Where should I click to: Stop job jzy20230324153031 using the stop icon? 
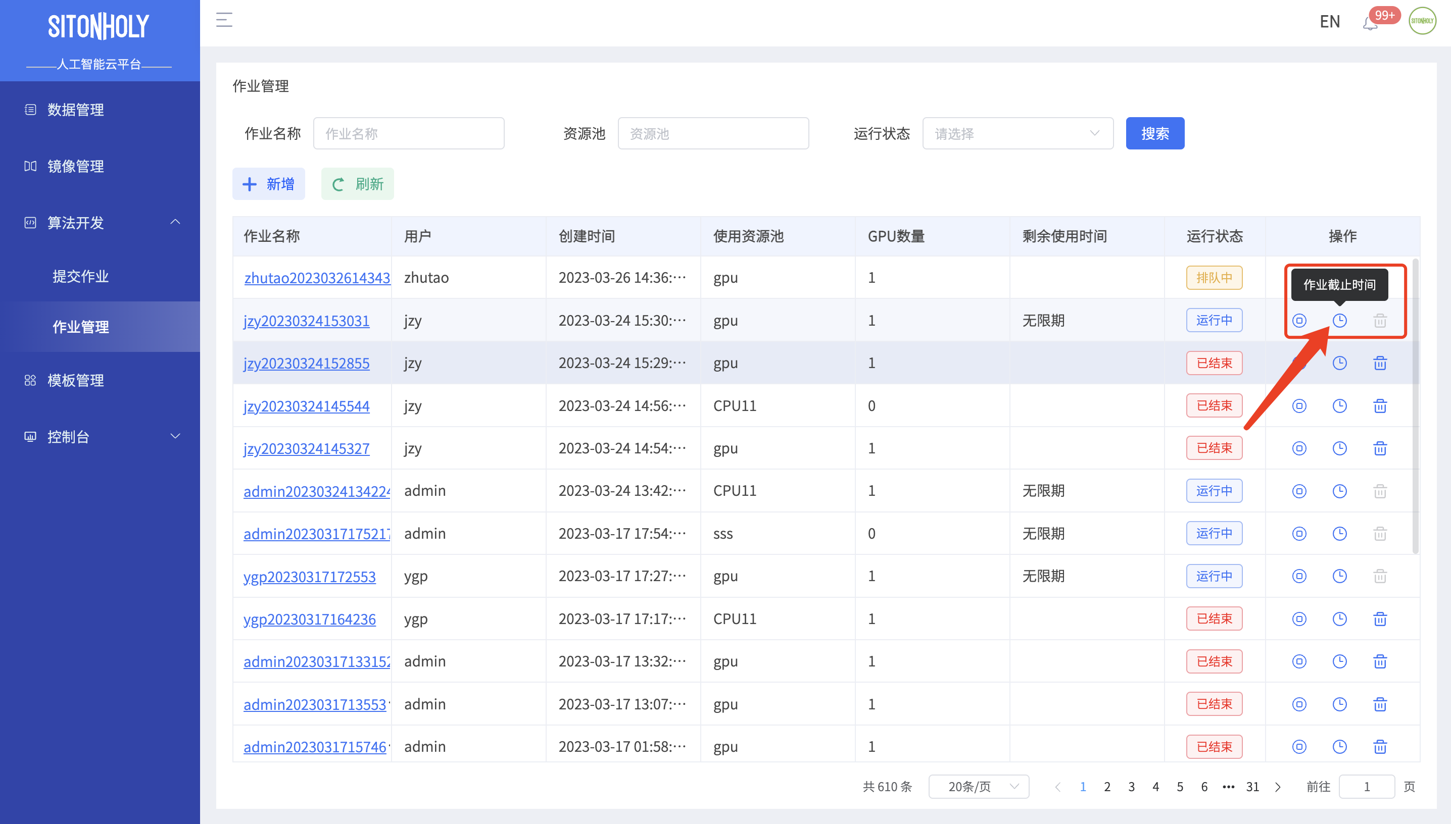1299,321
